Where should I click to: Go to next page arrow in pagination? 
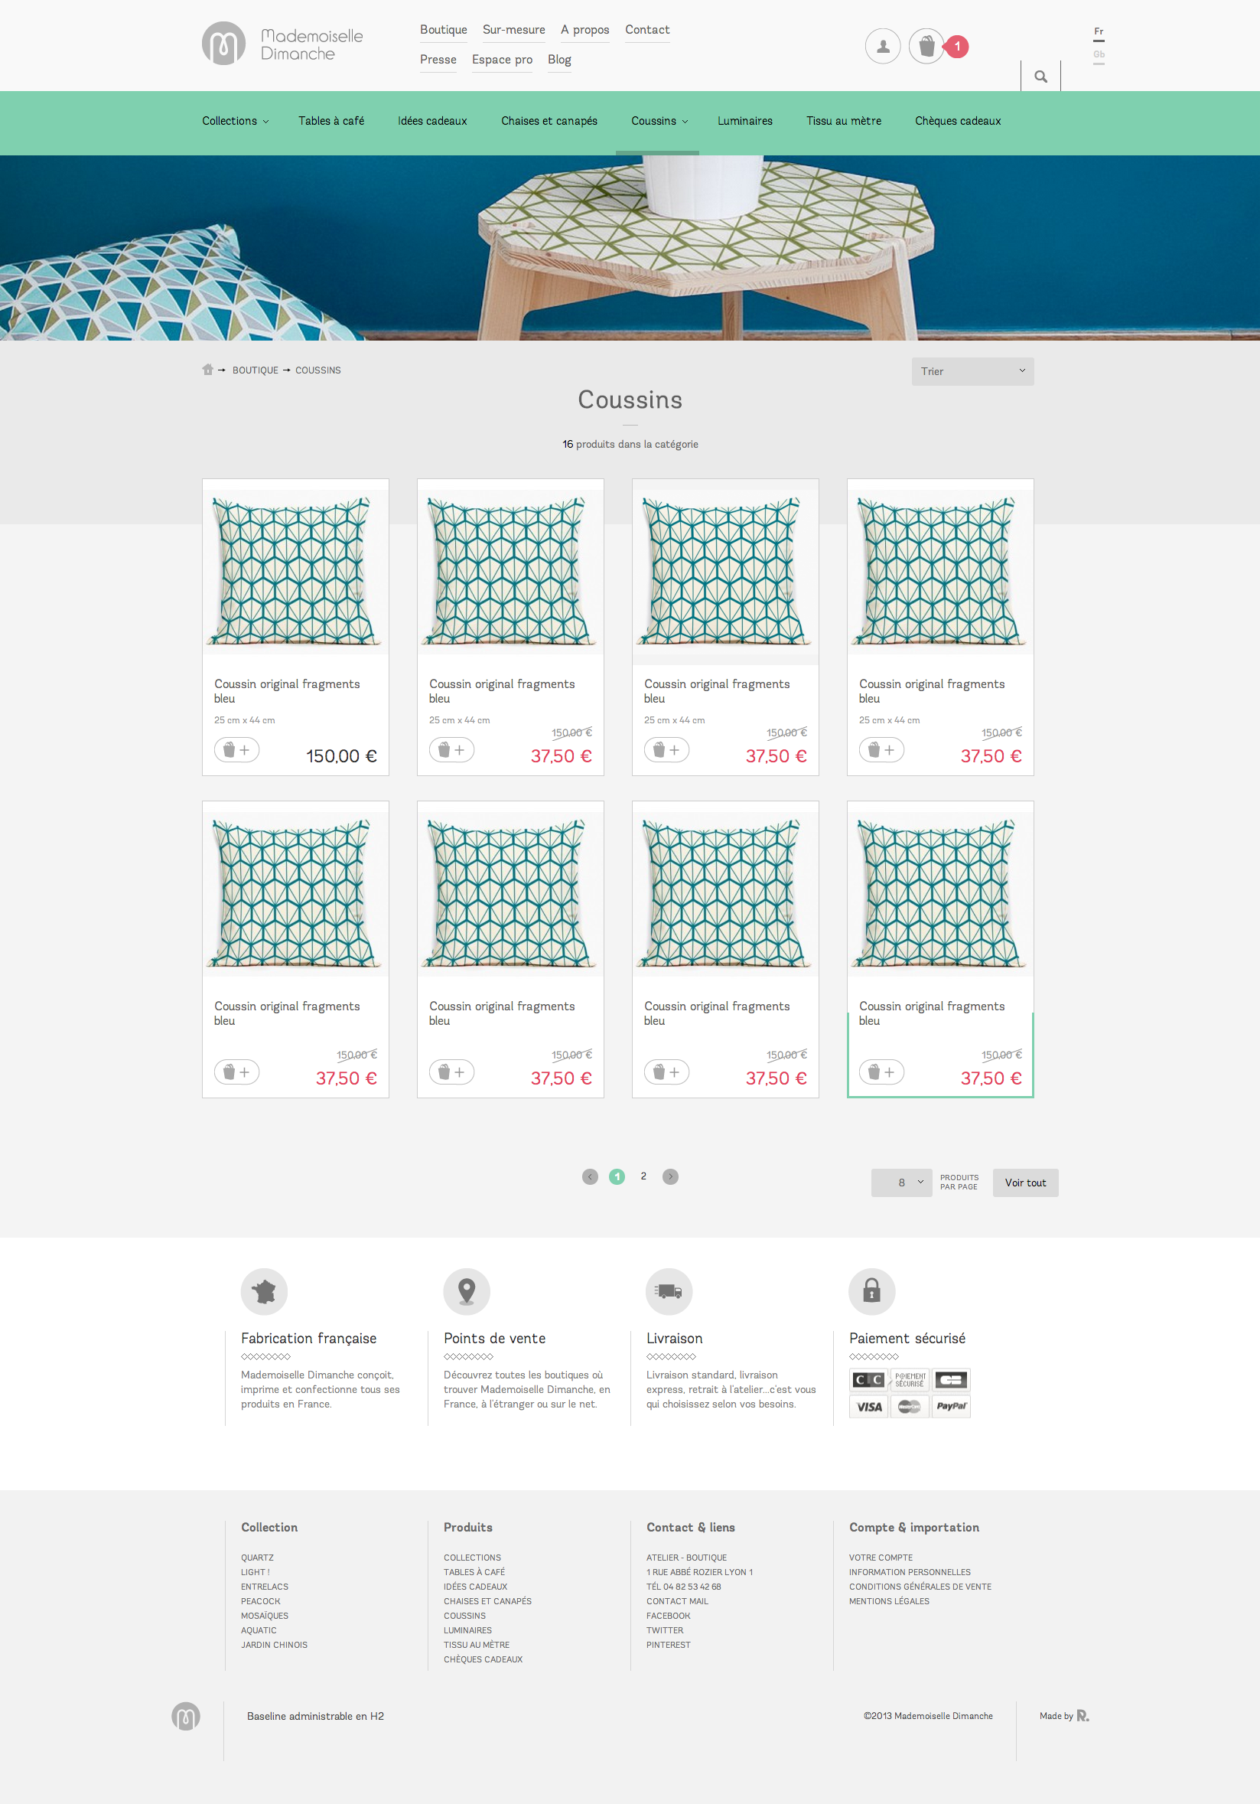670,1176
